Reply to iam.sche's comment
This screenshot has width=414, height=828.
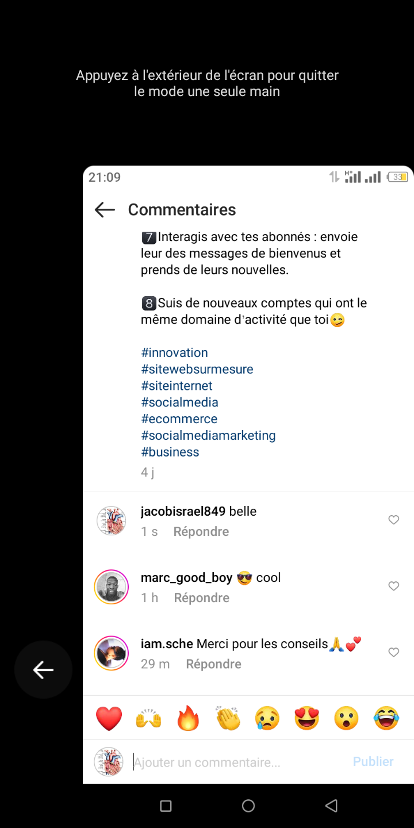point(213,664)
